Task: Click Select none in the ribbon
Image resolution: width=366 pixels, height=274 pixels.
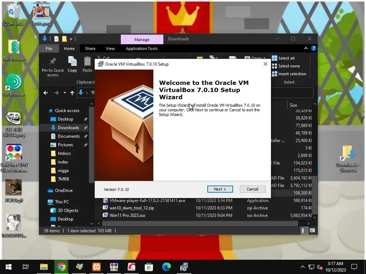Action: tap(286, 66)
